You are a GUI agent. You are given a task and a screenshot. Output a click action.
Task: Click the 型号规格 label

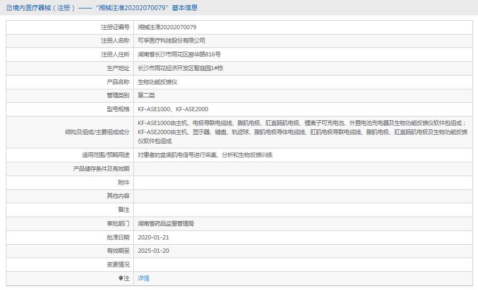click(x=118, y=109)
